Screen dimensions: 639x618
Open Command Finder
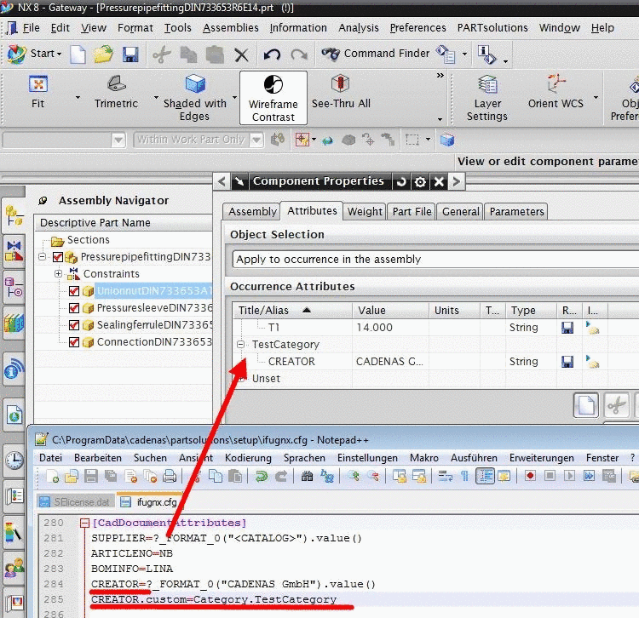[376, 54]
